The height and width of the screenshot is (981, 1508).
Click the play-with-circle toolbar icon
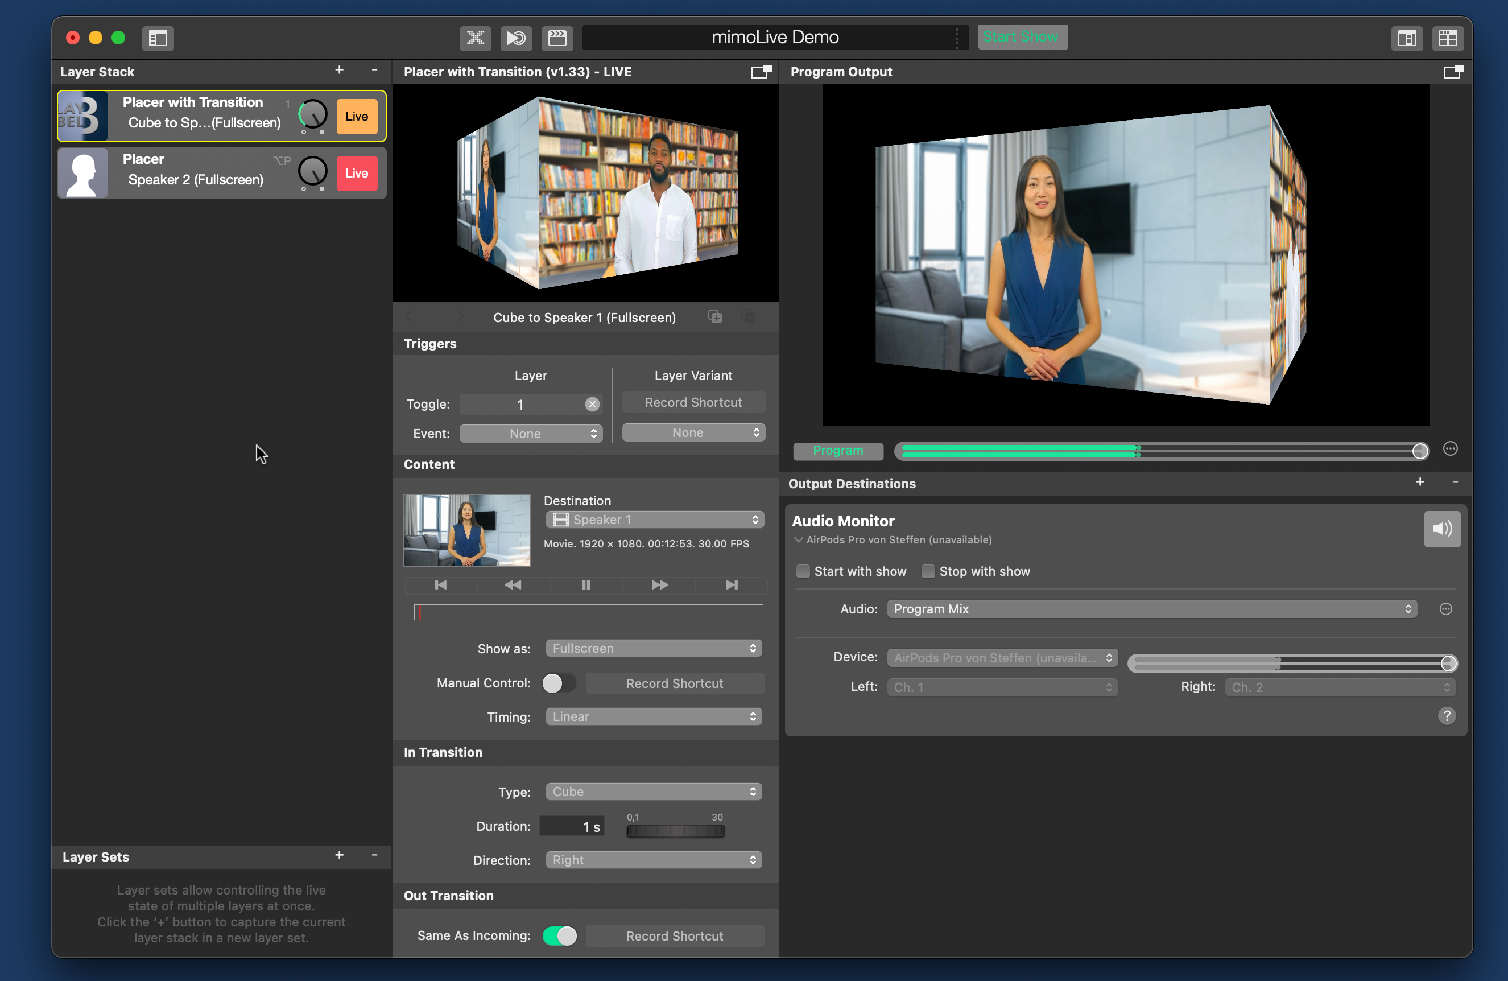(x=516, y=38)
